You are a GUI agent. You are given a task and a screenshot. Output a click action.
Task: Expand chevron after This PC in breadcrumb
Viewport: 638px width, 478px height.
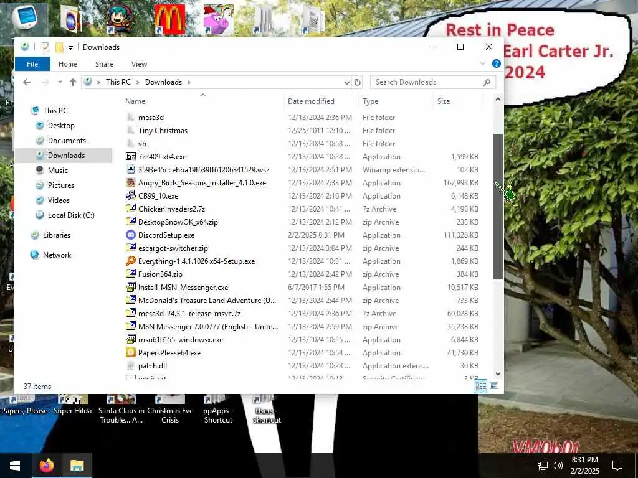pyautogui.click(x=138, y=82)
